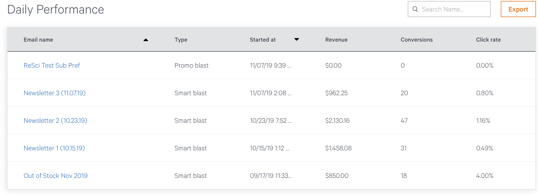Open the ReSci Test Sub Pref email

tap(52, 65)
